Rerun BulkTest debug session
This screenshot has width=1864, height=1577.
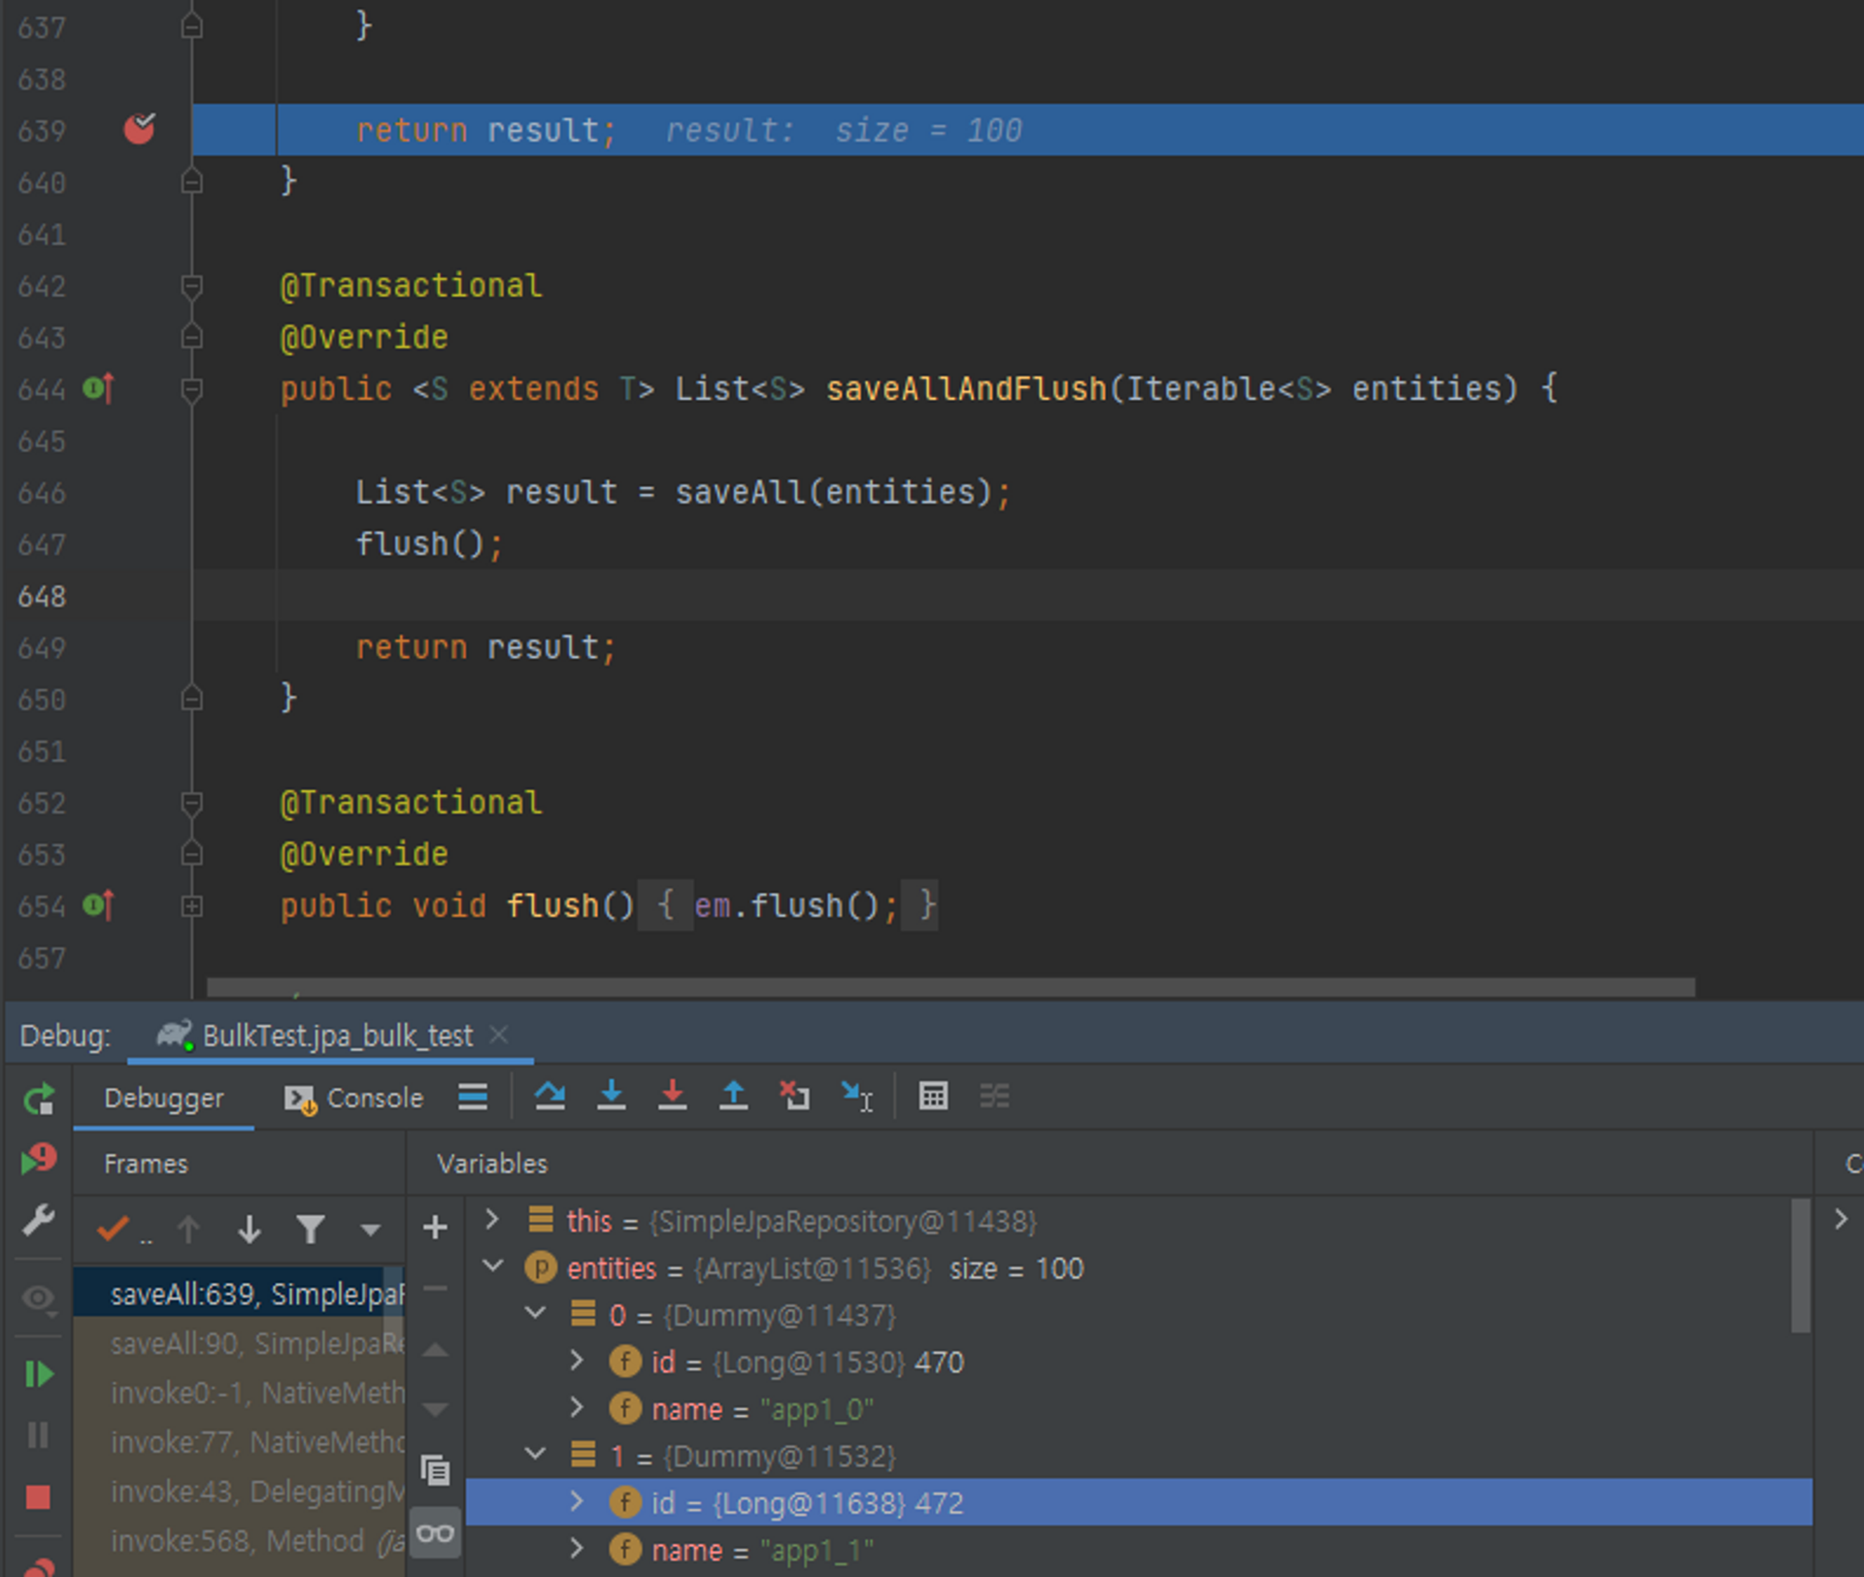click(x=39, y=1100)
